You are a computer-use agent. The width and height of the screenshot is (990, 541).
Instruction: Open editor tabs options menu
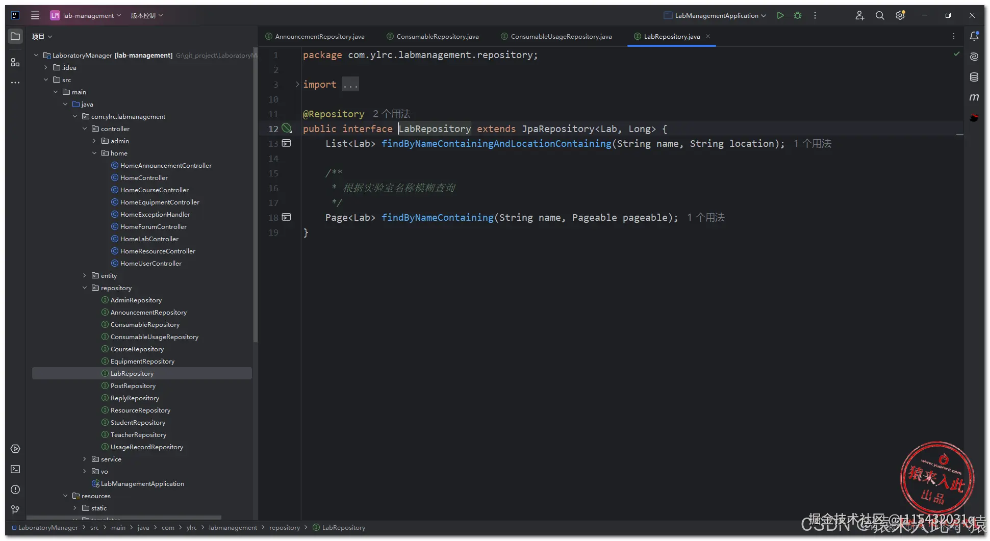click(x=953, y=36)
